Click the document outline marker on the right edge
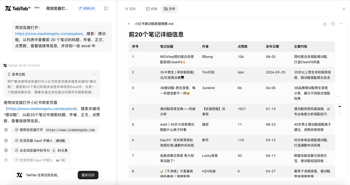350x185 pixels. click(x=339, y=106)
